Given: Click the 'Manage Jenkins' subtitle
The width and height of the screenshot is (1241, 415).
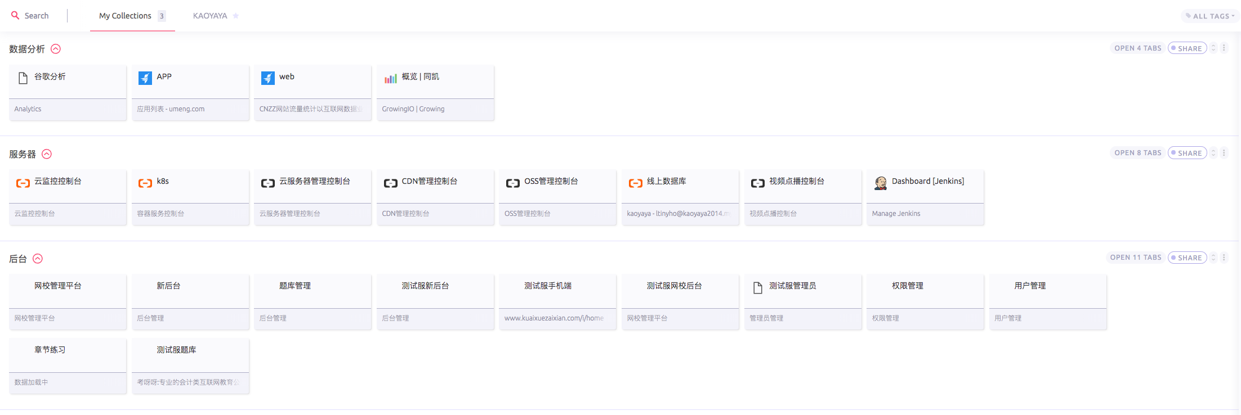Looking at the screenshot, I should click(x=896, y=214).
